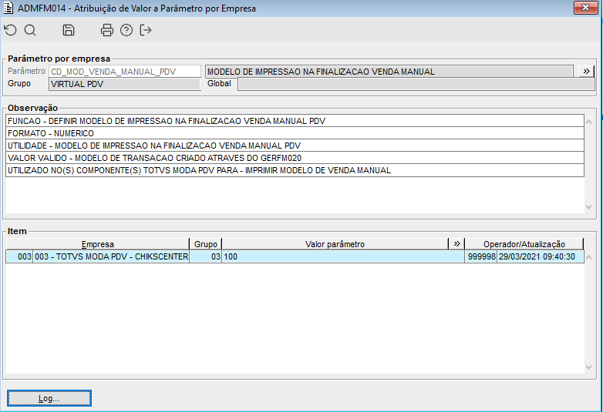Click the Valor parâmetro column header

(335, 244)
